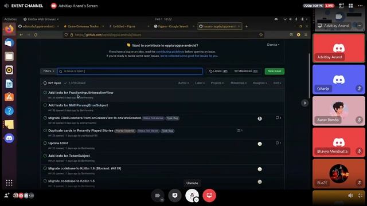367x206 pixels.
Task: Click the issue search input field
Action: point(130,71)
